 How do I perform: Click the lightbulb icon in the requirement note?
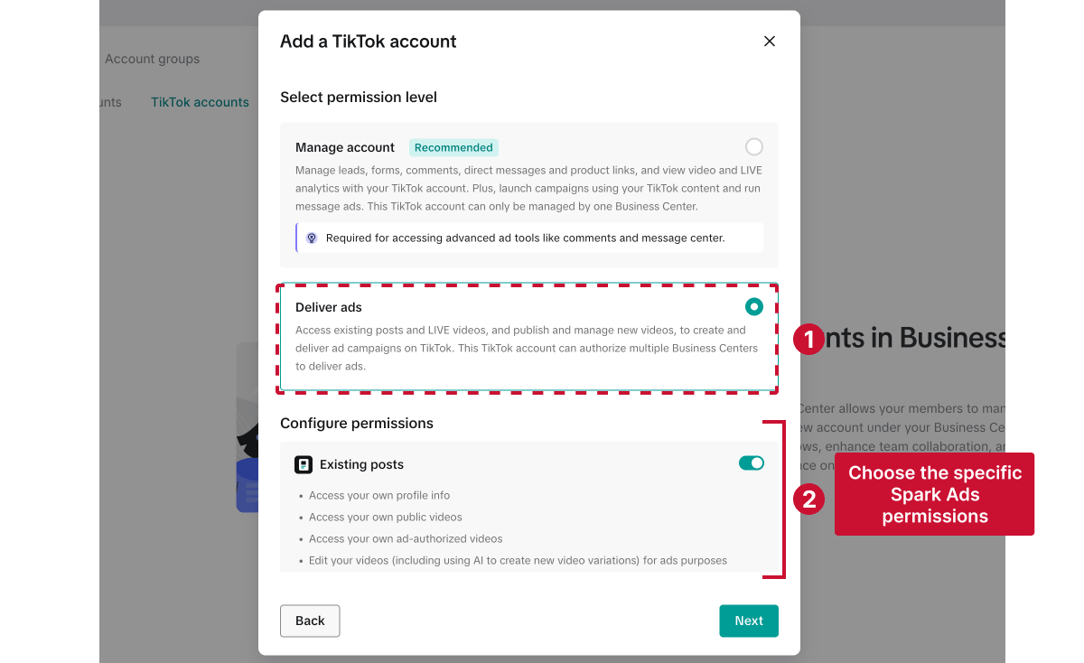[x=312, y=238]
